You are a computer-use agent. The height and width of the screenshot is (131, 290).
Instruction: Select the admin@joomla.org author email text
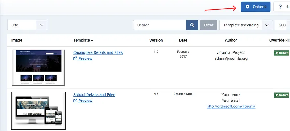coord(231,59)
